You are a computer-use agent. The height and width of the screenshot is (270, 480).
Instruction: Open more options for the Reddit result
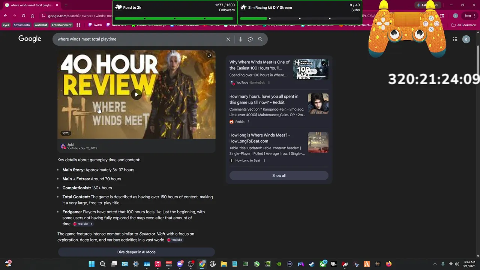249,121
